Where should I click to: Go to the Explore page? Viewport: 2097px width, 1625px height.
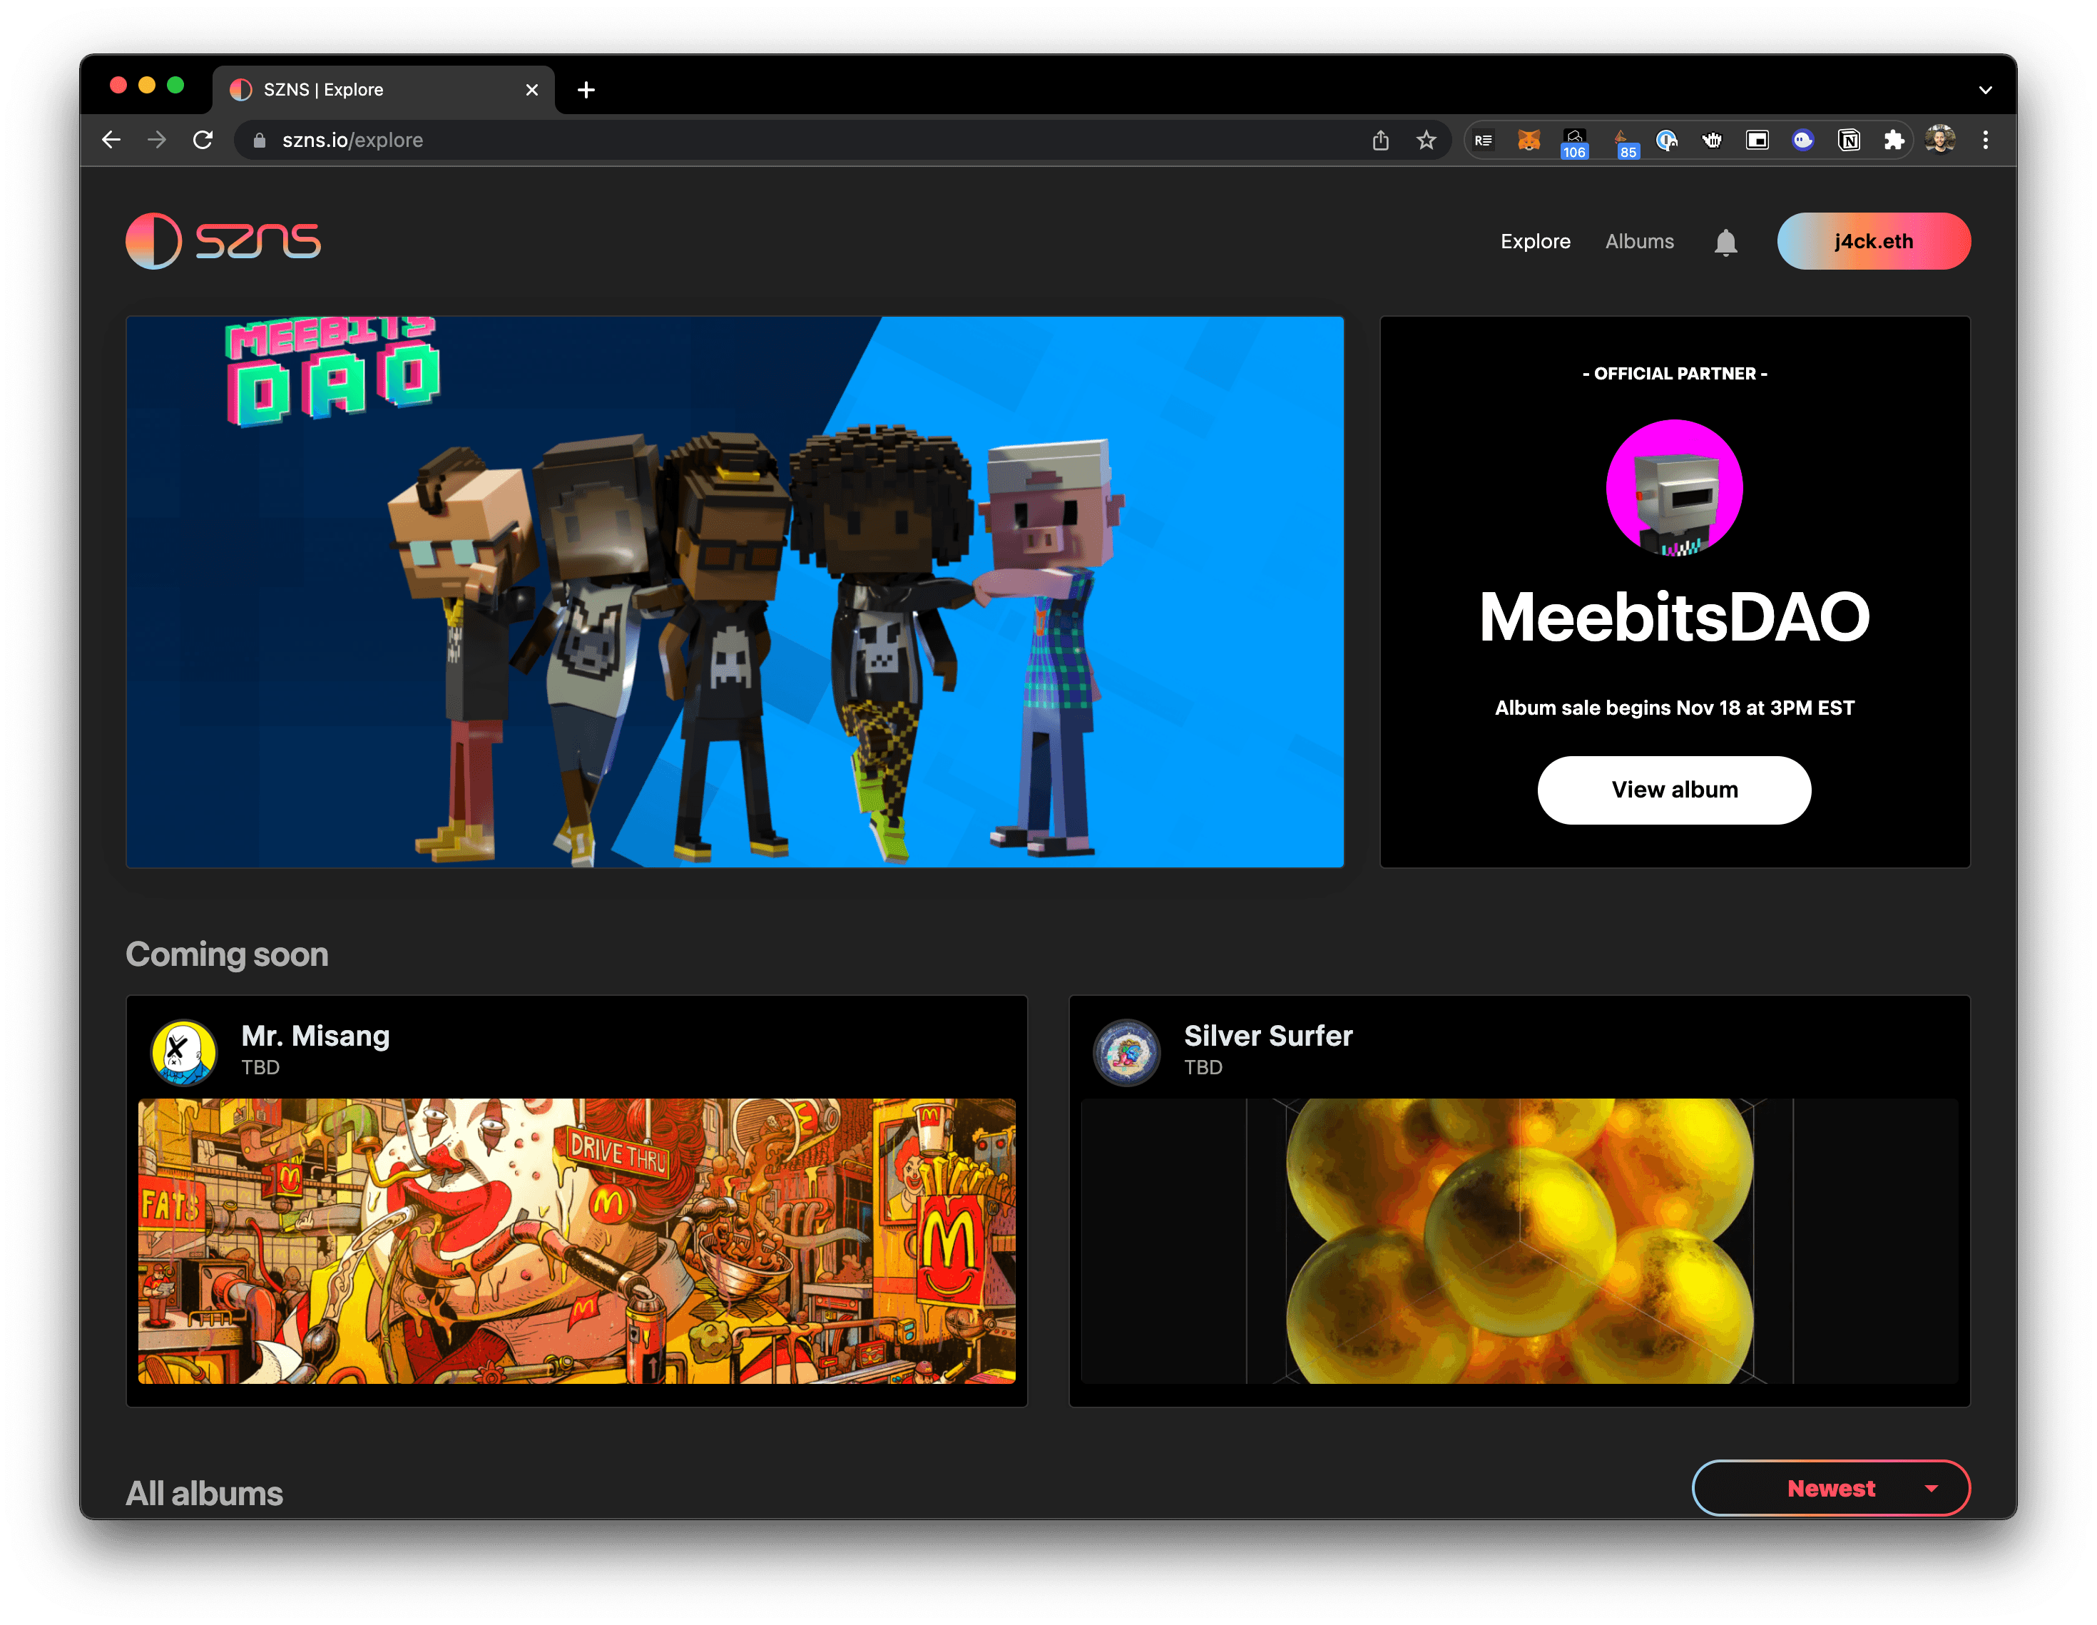pos(1534,242)
